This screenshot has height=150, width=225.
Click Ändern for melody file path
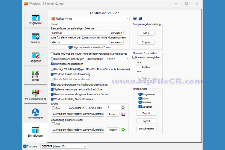tap(113, 130)
